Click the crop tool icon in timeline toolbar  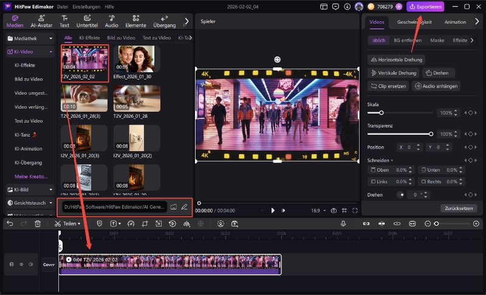click(x=145, y=223)
